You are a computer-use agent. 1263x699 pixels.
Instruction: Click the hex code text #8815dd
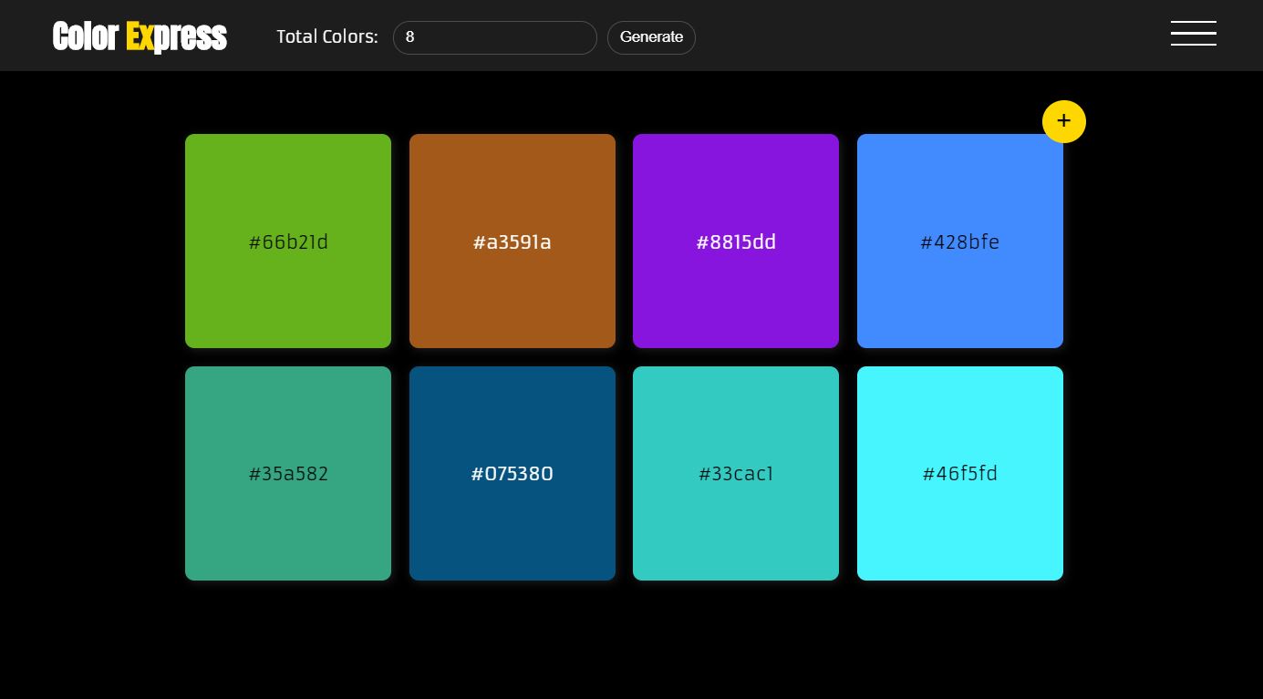tap(736, 242)
